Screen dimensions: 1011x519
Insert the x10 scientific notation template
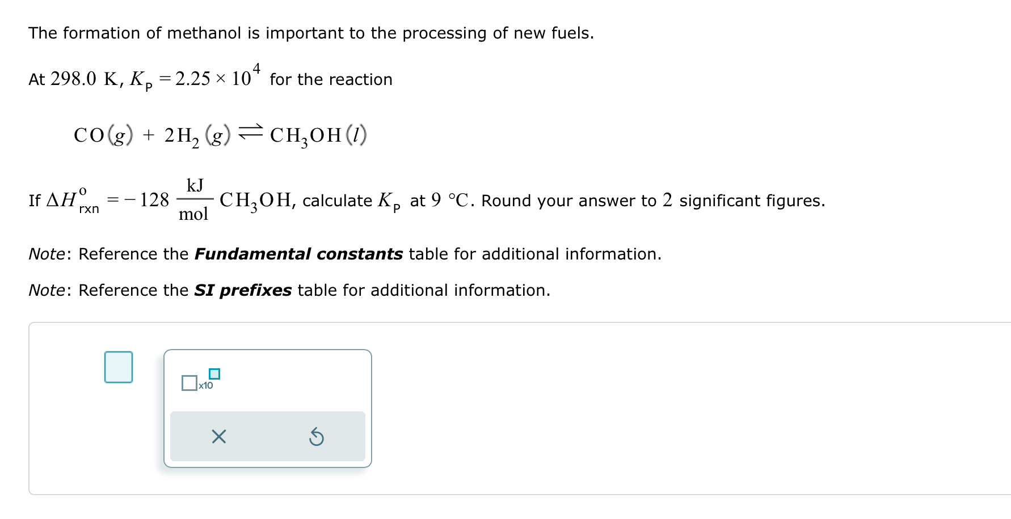coord(201,379)
